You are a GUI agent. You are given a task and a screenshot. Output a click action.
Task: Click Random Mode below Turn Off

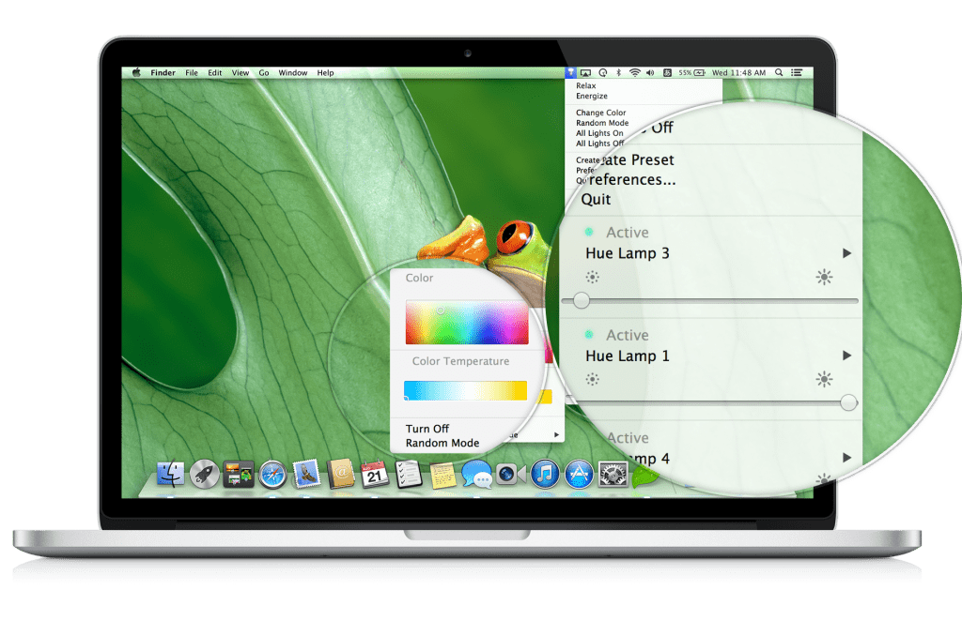442,443
